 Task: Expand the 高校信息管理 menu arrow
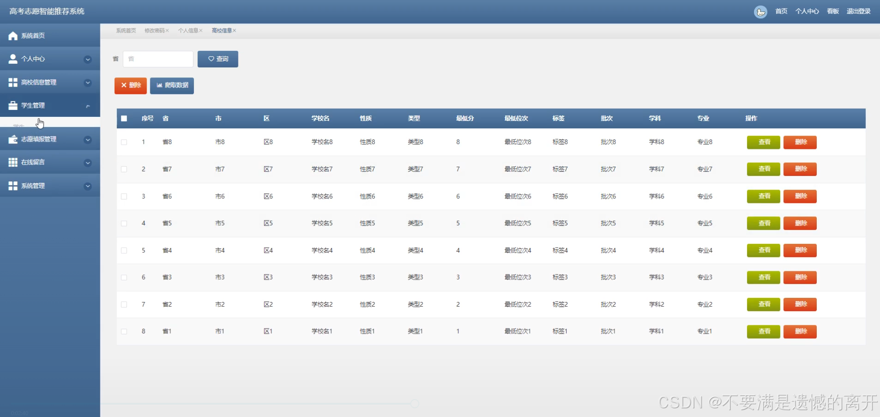tap(88, 82)
